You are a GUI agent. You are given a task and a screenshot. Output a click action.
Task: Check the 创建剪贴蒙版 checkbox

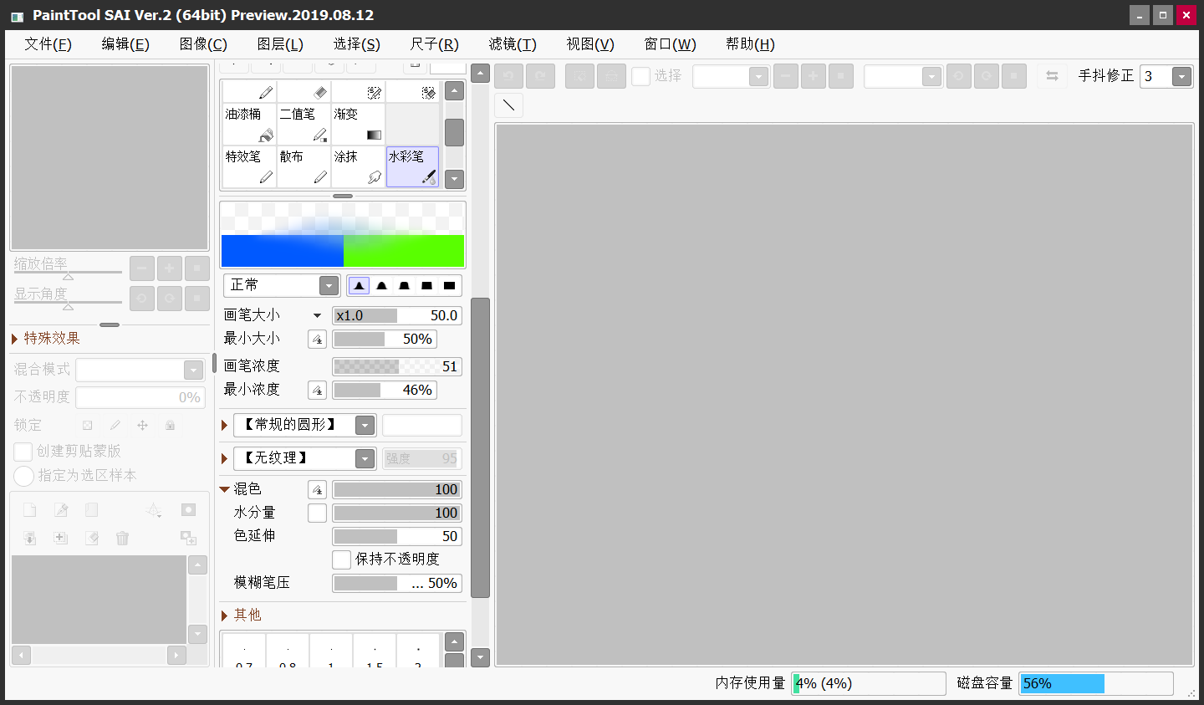click(x=23, y=452)
